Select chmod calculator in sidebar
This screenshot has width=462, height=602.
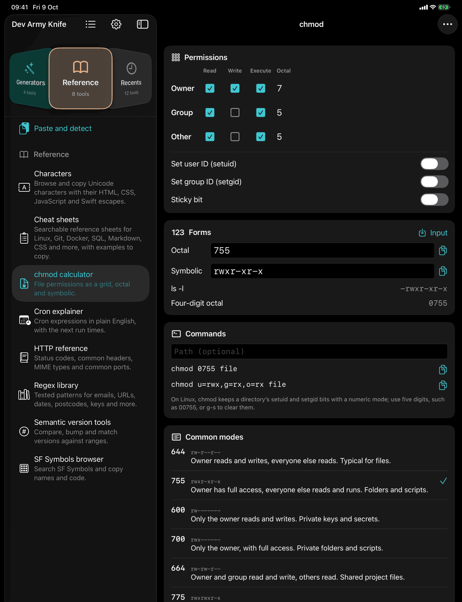pyautogui.click(x=80, y=283)
